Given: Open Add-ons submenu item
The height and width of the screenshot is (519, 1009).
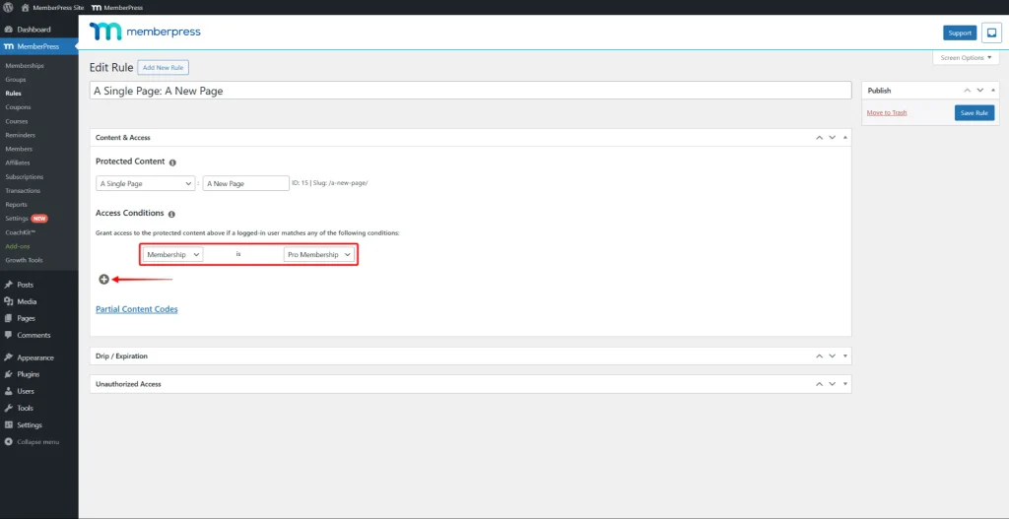Looking at the screenshot, I should click(x=18, y=246).
